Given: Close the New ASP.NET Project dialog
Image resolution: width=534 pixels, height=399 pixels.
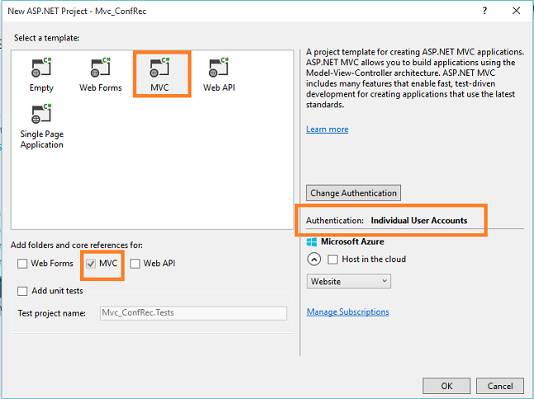Looking at the screenshot, I should pyautogui.click(x=517, y=11).
